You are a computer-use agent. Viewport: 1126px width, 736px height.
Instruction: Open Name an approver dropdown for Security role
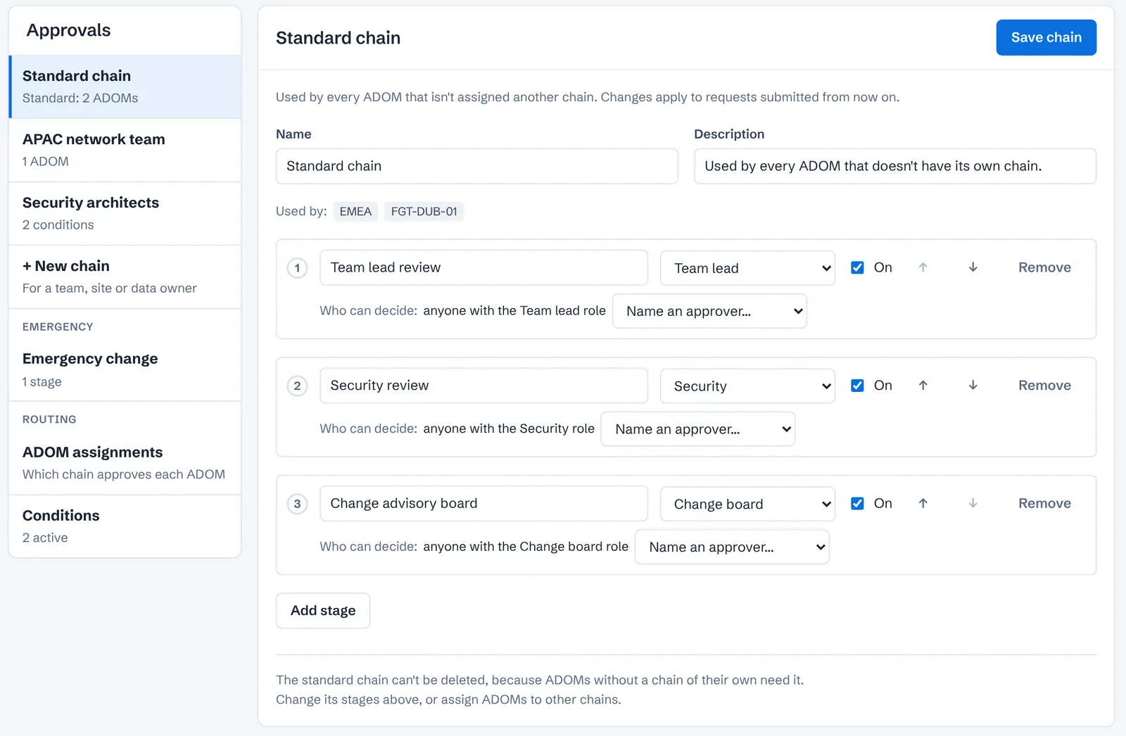tap(698, 429)
